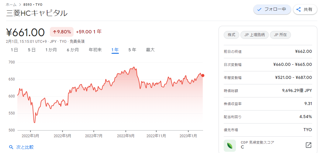321x153 pixels.
Task: Toggle the フォロー中 follow button
Action: pos(272,9)
